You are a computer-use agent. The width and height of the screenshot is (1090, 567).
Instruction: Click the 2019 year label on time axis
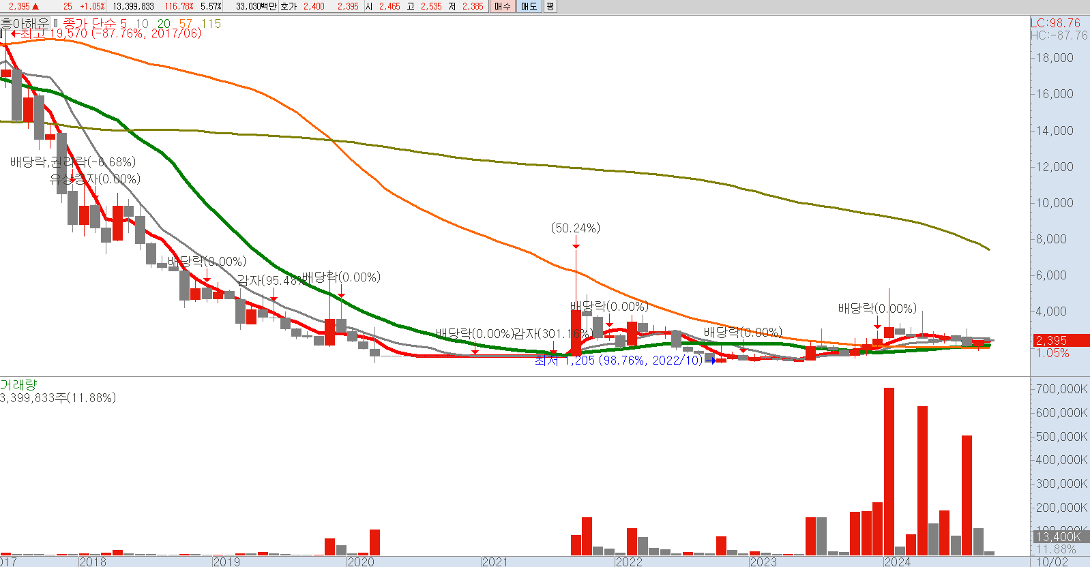pos(226,562)
